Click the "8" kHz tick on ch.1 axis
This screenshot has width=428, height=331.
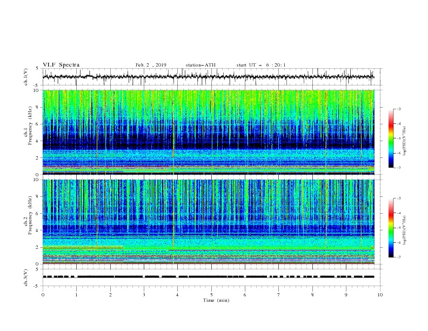click(x=38, y=107)
